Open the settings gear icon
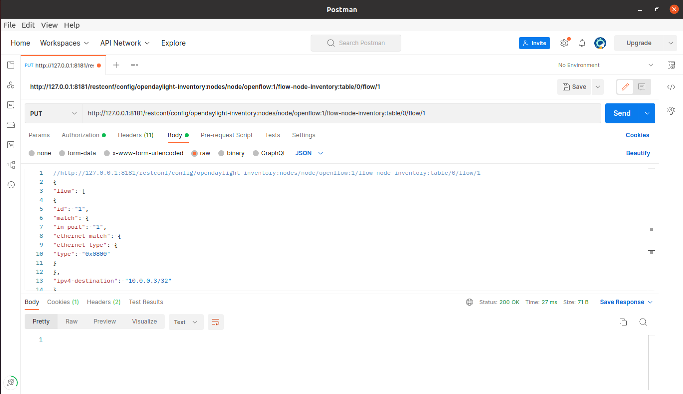The height and width of the screenshot is (394, 683). (x=564, y=43)
